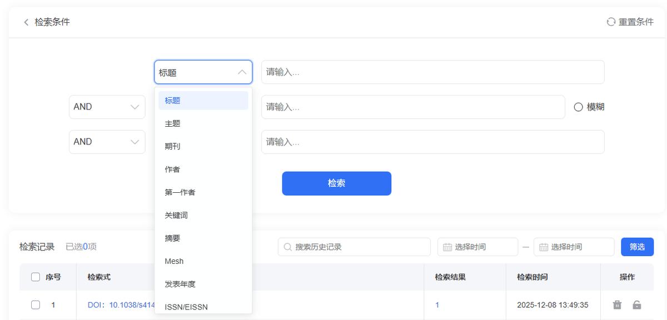Collapse the 标题 field type dropdown

203,72
